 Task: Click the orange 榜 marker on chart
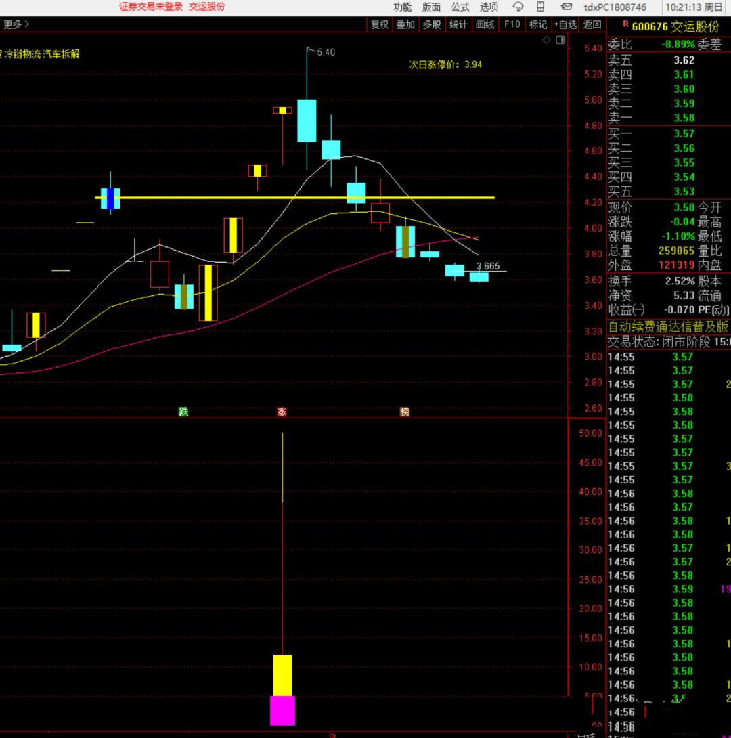point(405,412)
